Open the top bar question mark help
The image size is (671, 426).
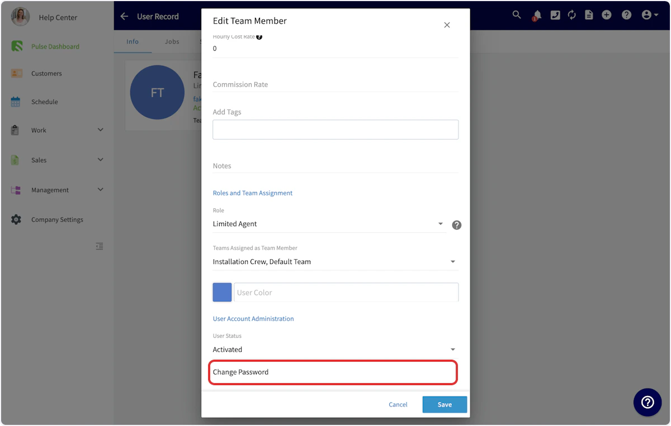[627, 15]
